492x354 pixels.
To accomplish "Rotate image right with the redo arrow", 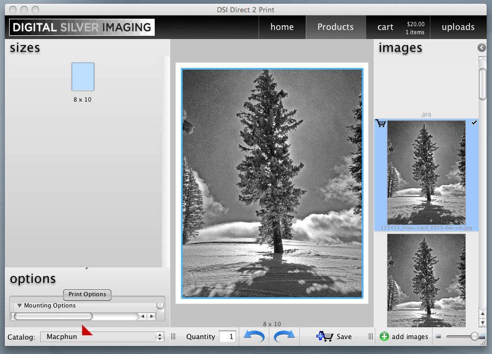I will (x=284, y=336).
